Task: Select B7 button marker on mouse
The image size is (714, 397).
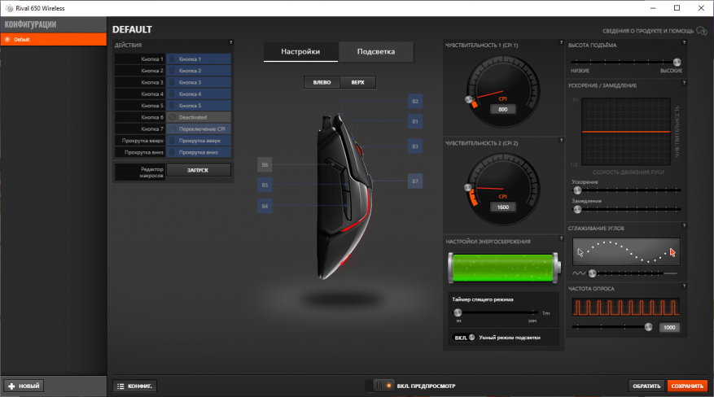Action: click(415, 181)
